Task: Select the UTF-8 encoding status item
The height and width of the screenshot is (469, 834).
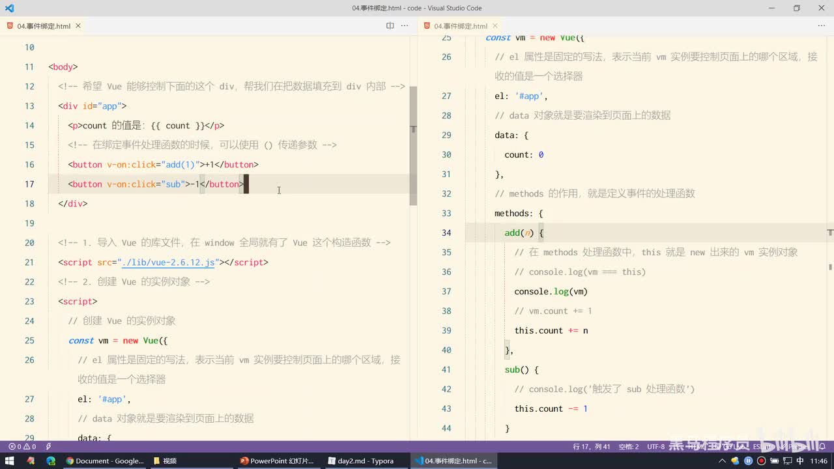Action: (655, 446)
